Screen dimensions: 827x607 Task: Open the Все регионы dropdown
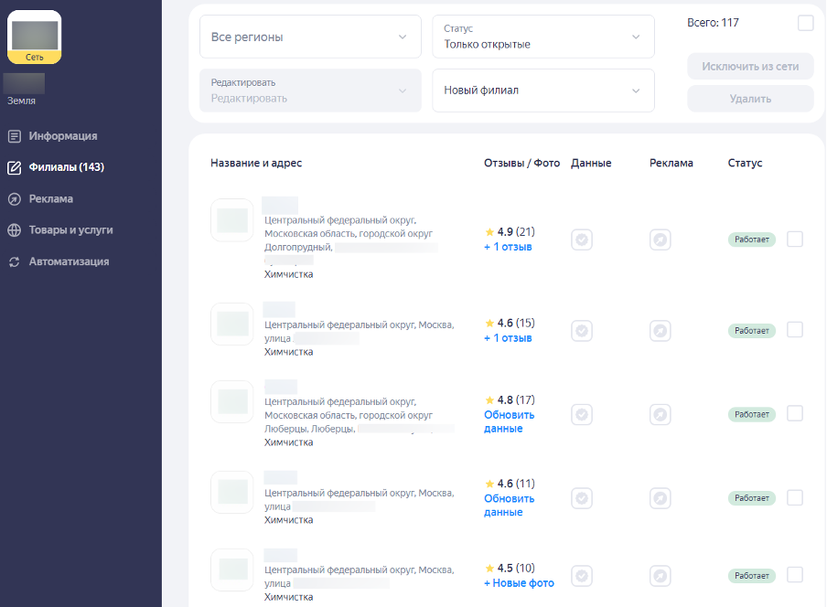310,37
